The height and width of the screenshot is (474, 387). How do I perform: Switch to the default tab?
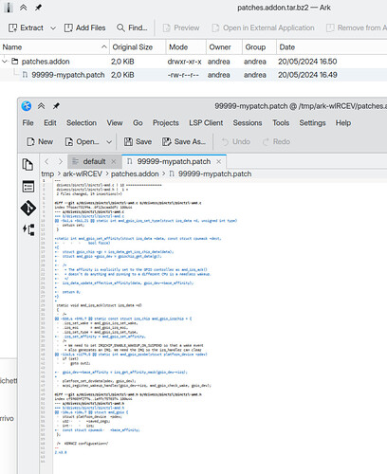tap(94, 161)
